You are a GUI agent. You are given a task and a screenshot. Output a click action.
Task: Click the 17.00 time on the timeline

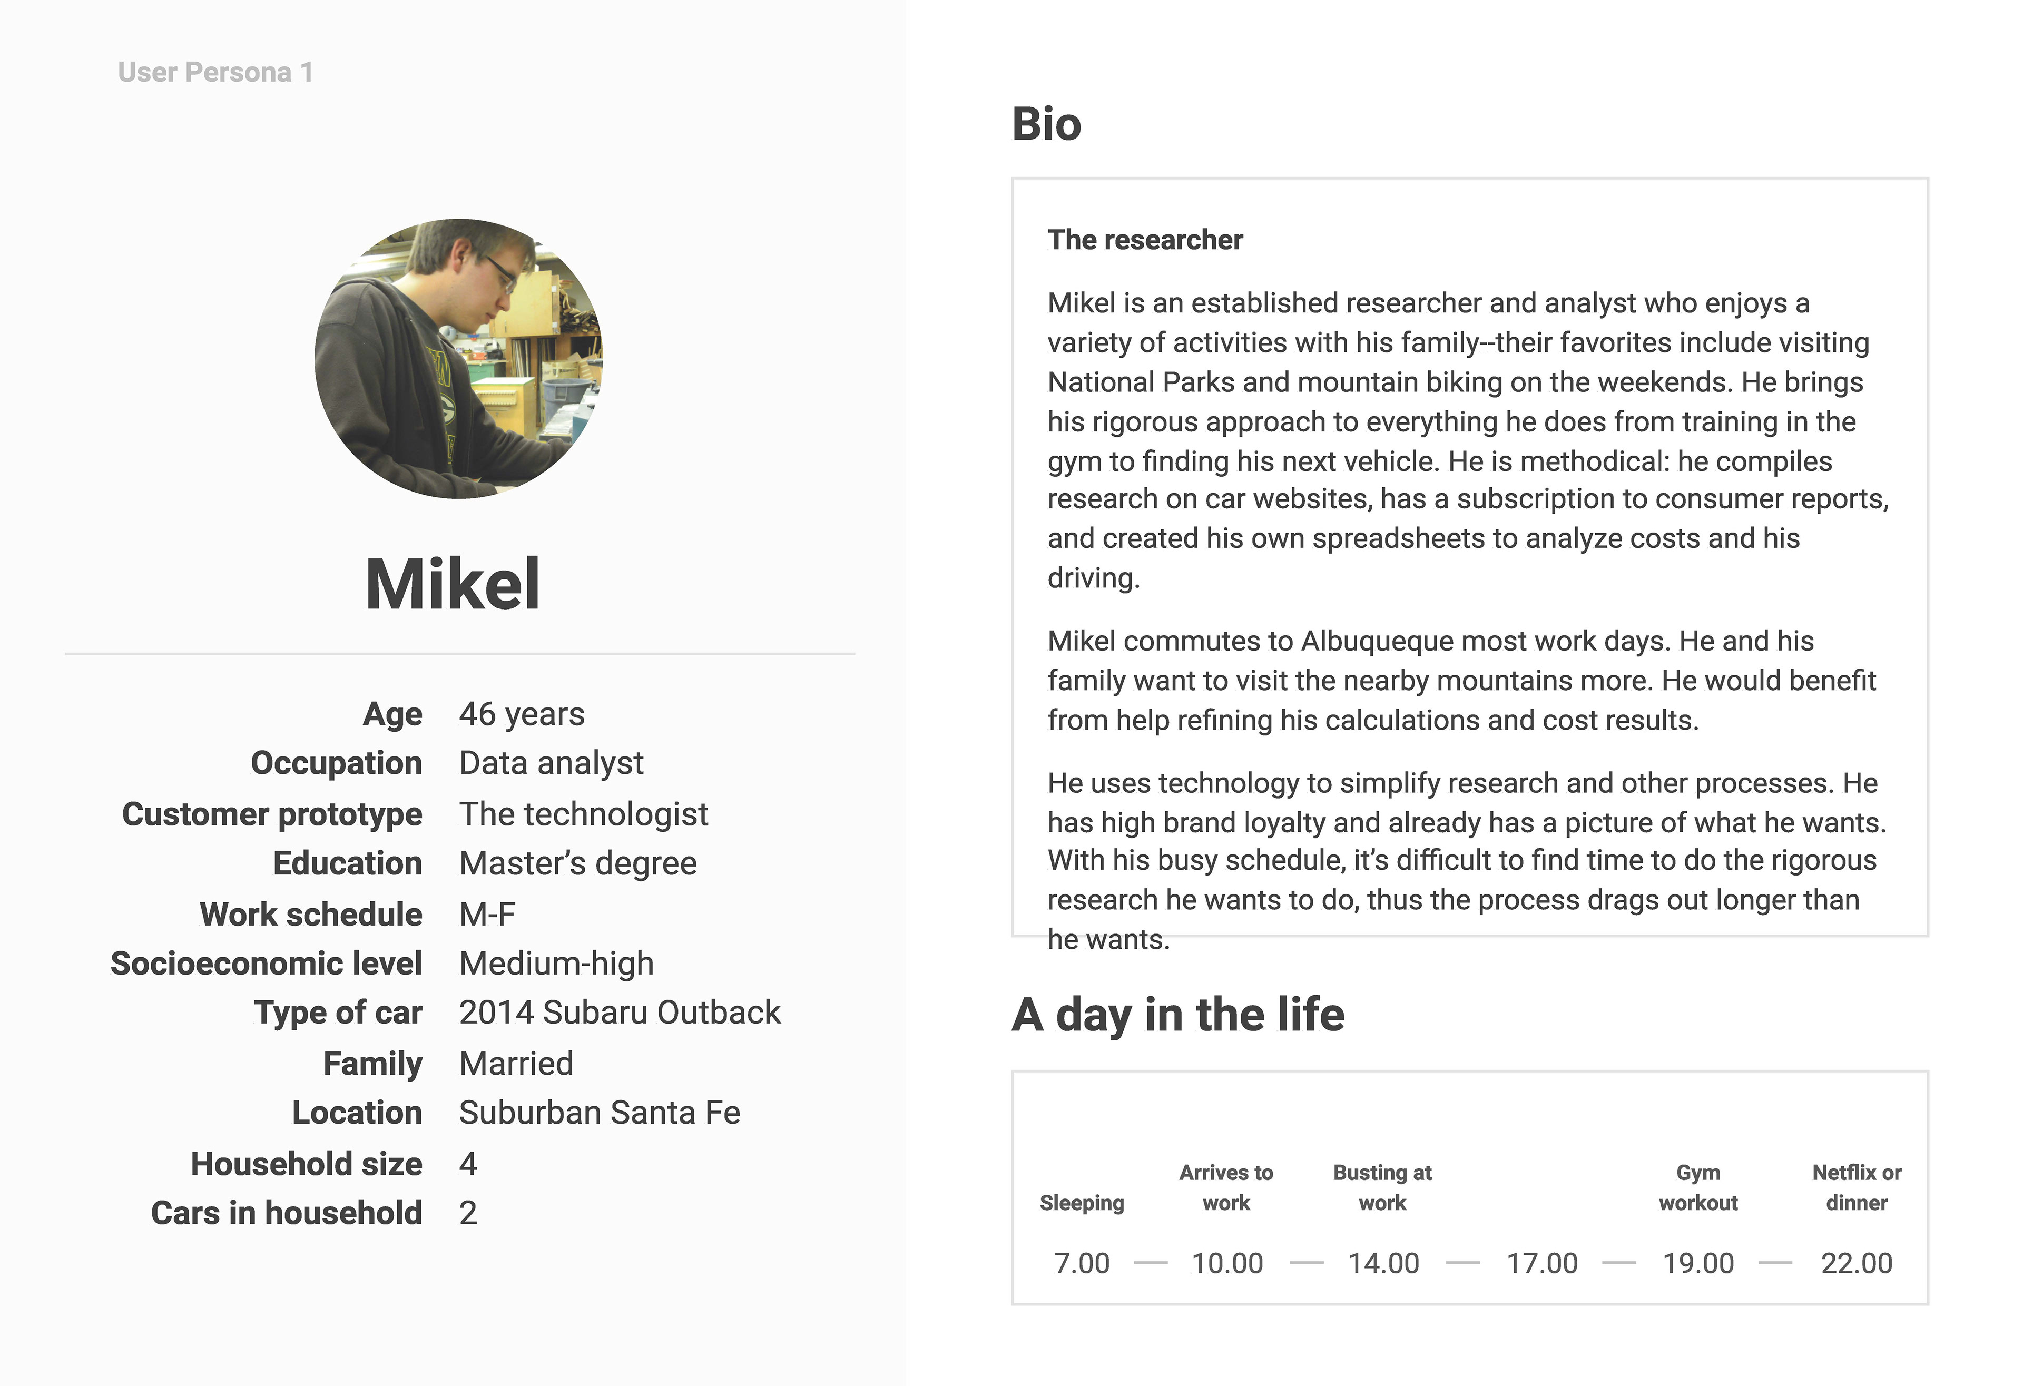[1541, 1262]
